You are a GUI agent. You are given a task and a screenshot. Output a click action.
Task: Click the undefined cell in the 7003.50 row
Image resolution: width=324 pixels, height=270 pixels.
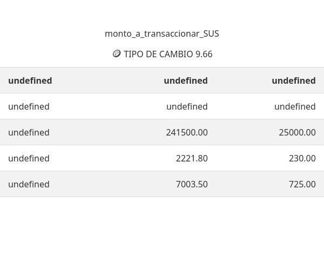point(29,184)
